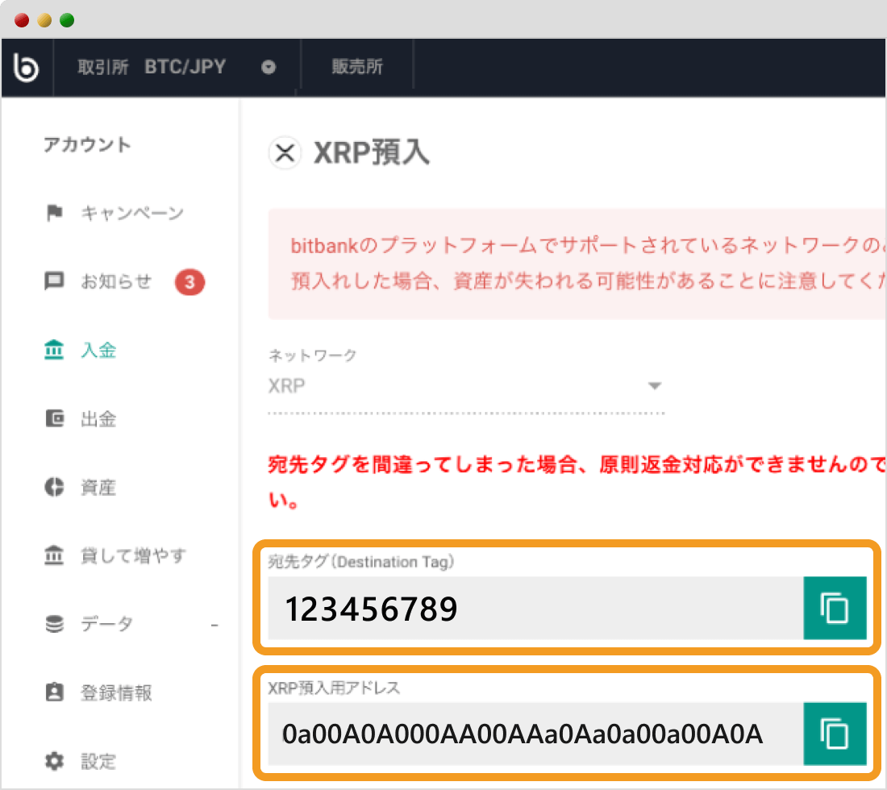Copy the XRP deposit address with its copy icon

[x=835, y=734]
